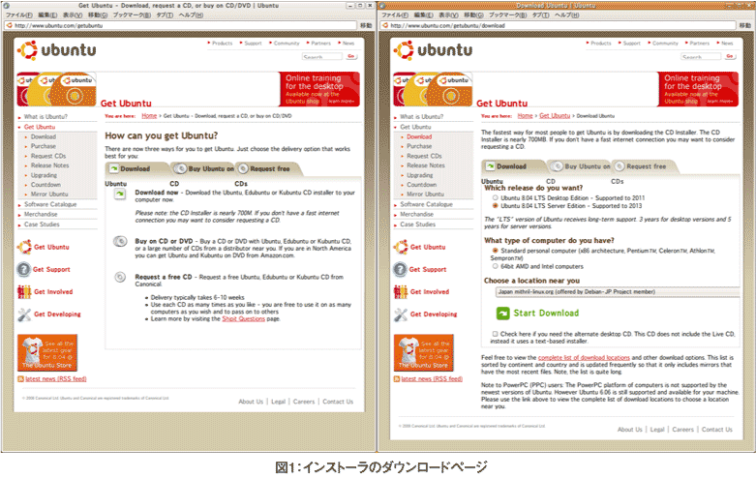Click Get Support icon in right window sidebar
The height and width of the screenshot is (479, 756).
(400, 269)
